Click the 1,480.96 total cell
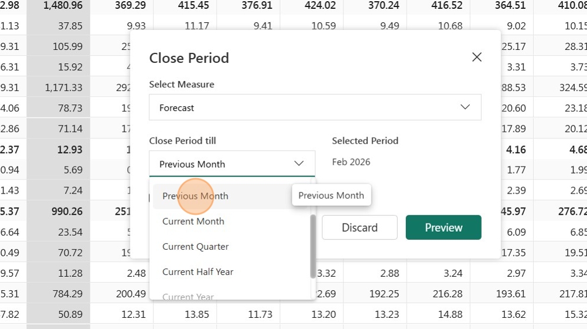This screenshot has height=329, width=587. pyautogui.click(x=59, y=6)
